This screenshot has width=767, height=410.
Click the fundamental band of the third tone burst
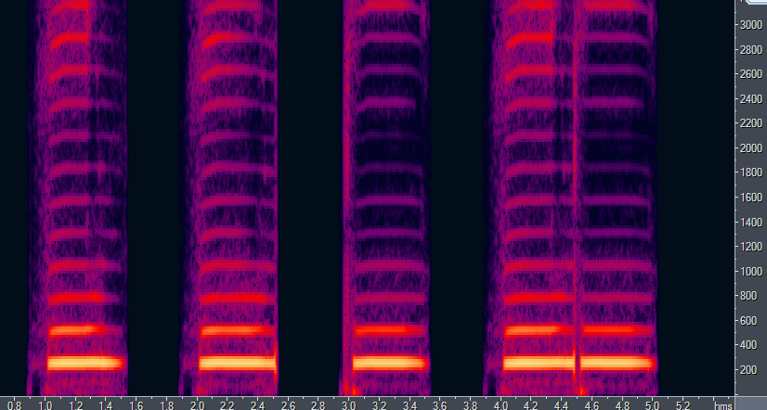(389, 363)
